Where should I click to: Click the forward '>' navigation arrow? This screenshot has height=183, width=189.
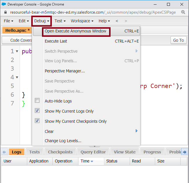126,21
